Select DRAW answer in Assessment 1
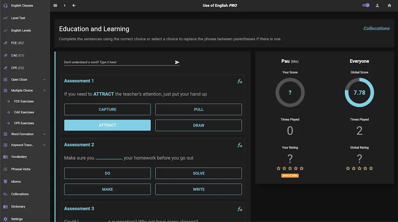Screen dimensions: 398x222 point(199,126)
